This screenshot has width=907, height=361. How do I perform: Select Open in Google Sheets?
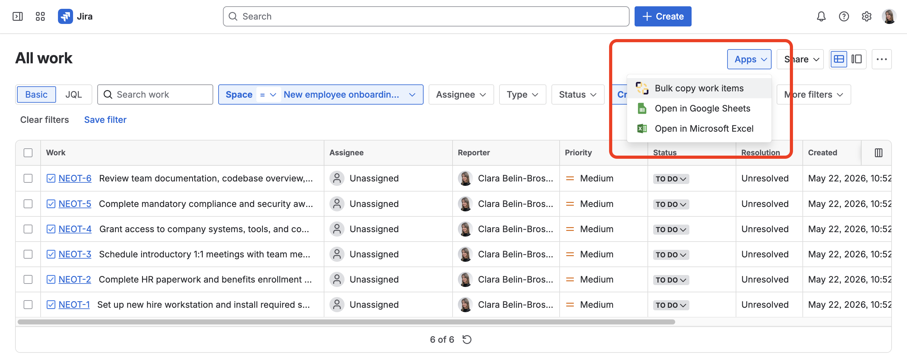tap(699, 108)
